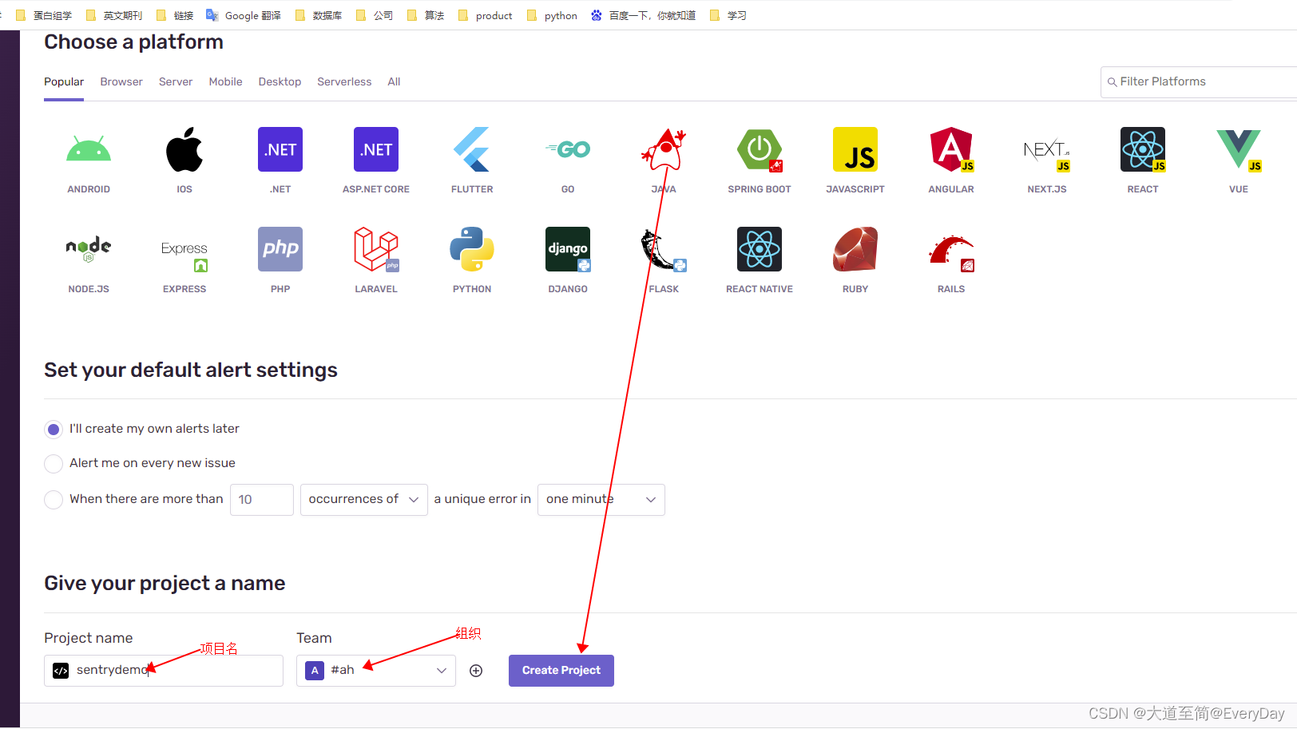This screenshot has width=1297, height=729.
Task: Open the 链接 bookmark folder
Action: [175, 15]
